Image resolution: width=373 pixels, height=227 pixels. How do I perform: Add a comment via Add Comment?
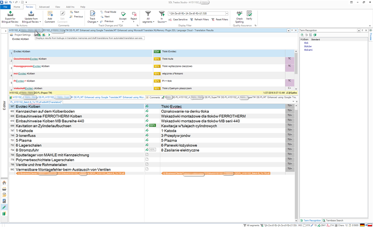click(50, 17)
